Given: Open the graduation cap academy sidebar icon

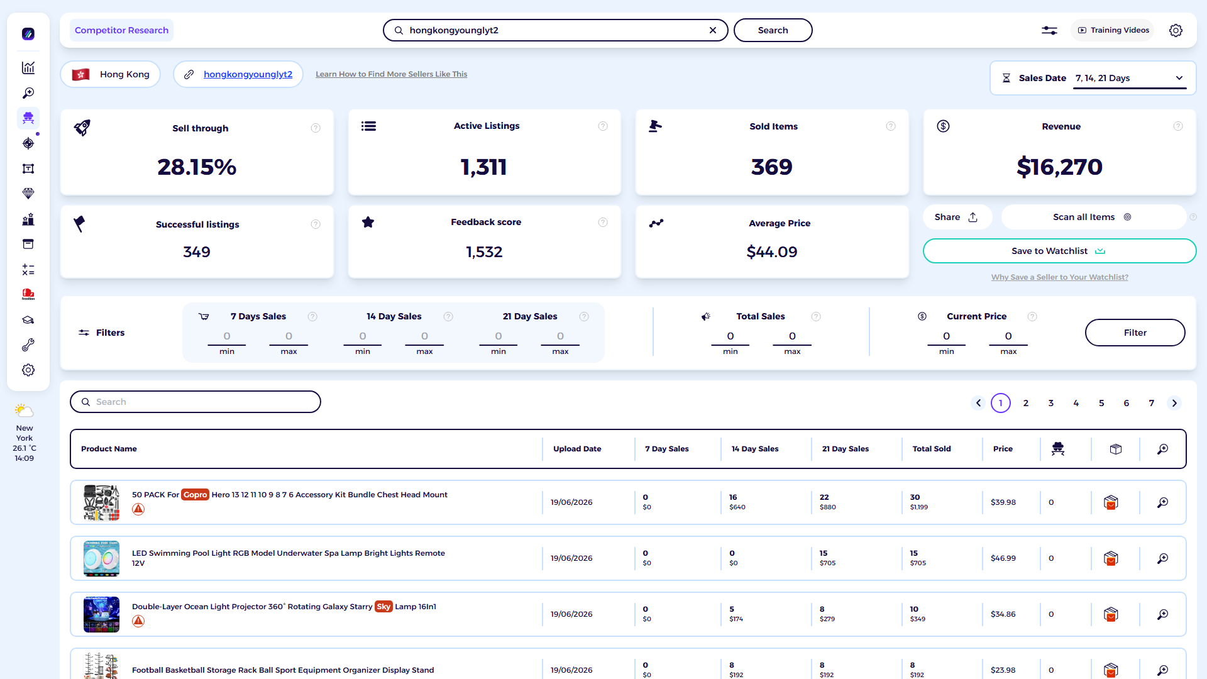Looking at the screenshot, I should pyautogui.click(x=28, y=320).
